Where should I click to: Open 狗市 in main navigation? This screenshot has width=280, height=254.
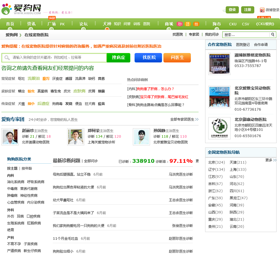(217, 24)
